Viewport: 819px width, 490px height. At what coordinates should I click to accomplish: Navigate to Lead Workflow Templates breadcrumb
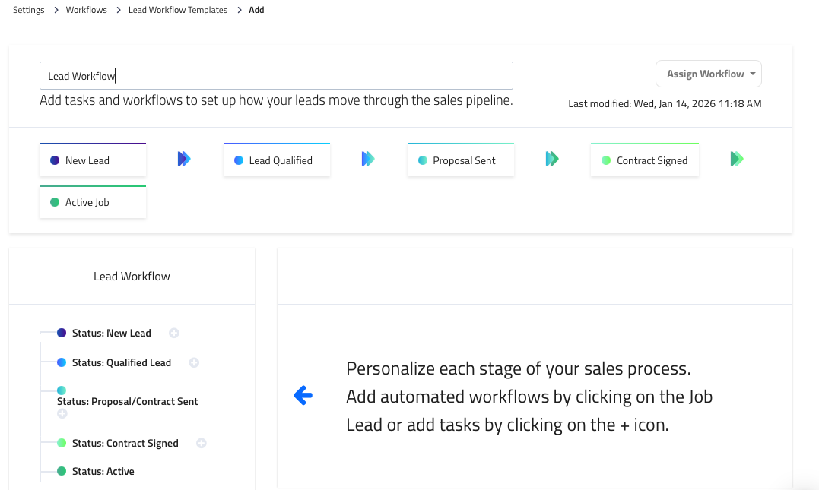pyautogui.click(x=178, y=10)
